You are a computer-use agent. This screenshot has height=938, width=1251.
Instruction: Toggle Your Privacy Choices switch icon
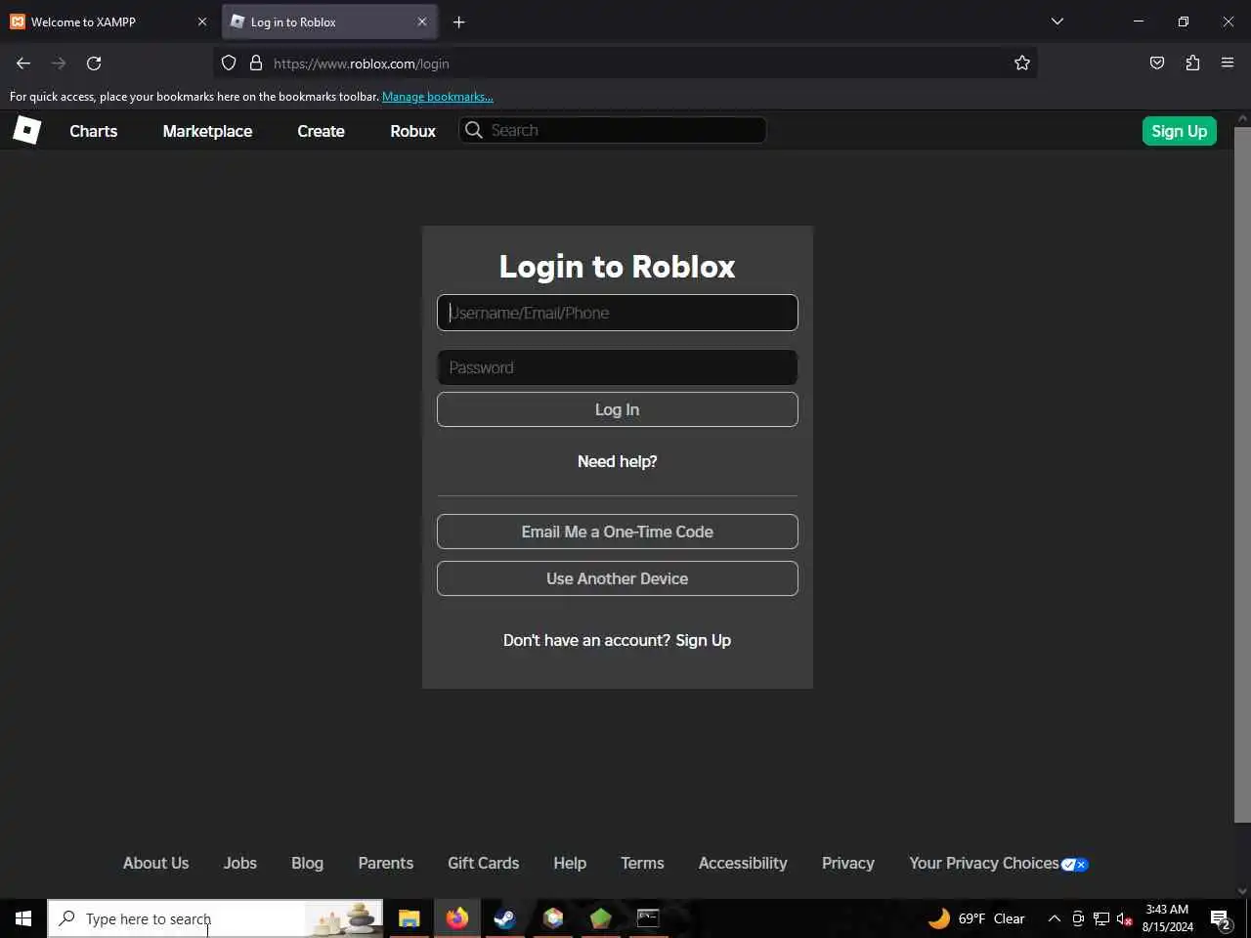pyautogui.click(x=1075, y=864)
